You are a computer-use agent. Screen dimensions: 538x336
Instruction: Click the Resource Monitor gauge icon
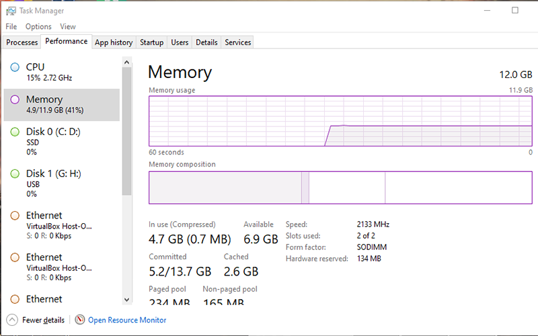(80, 320)
